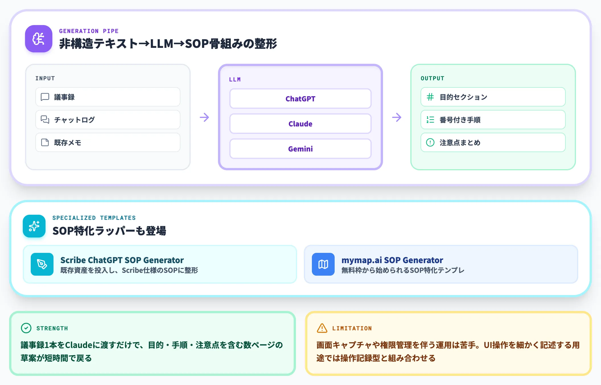601x385 pixels.
Task: Click the blue map icon for mymap.ai
Action: click(x=323, y=264)
